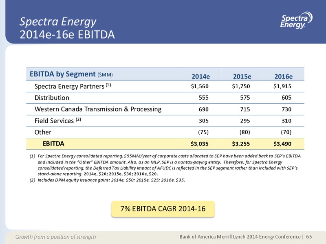This screenshot has width=326, height=244.
Task: Click the Field Services 295 value
Action: pyautogui.click(x=245, y=121)
